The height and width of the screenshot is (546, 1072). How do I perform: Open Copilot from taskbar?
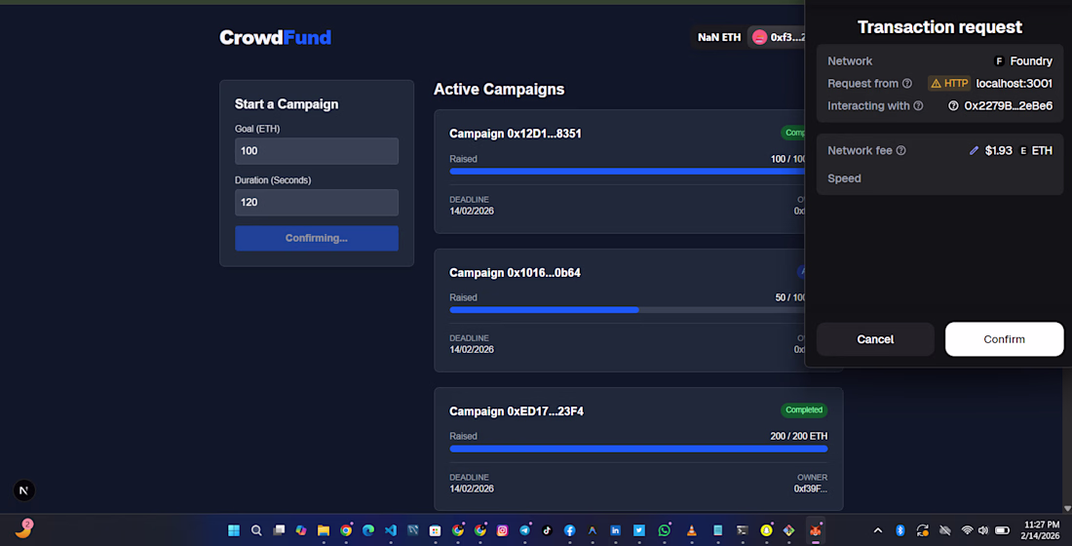click(x=301, y=530)
